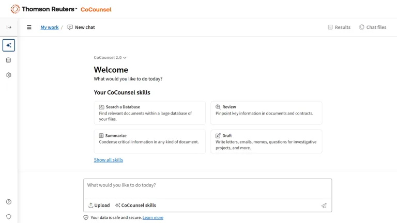This screenshot has width=397, height=223.
Task: Click the help question mark icon
Action: [x=9, y=202]
